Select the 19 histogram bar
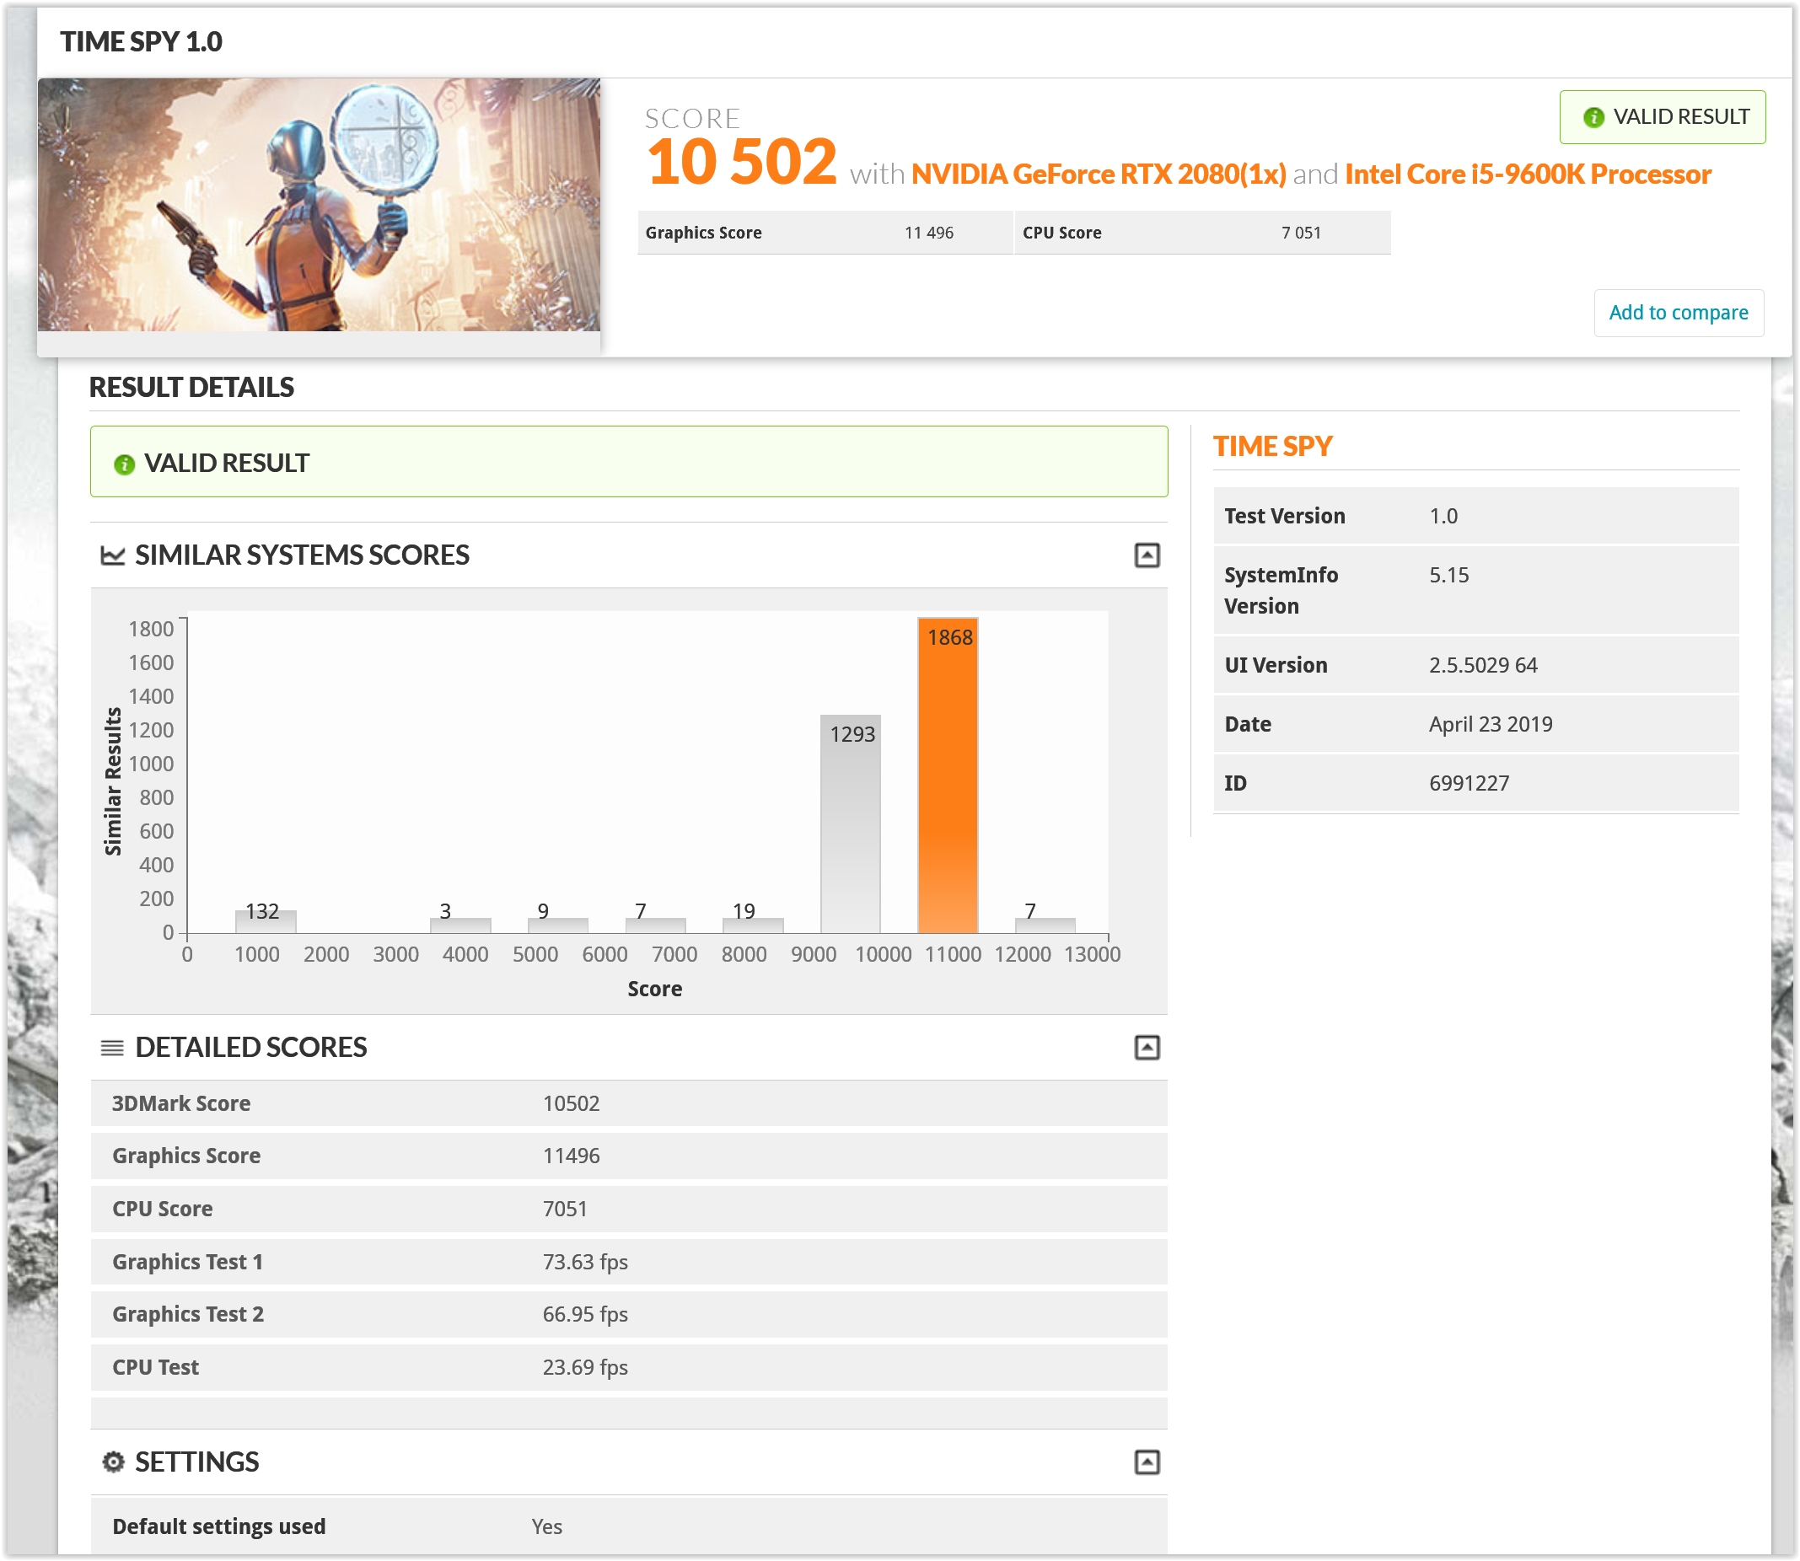The height and width of the screenshot is (1561, 1800). point(753,925)
